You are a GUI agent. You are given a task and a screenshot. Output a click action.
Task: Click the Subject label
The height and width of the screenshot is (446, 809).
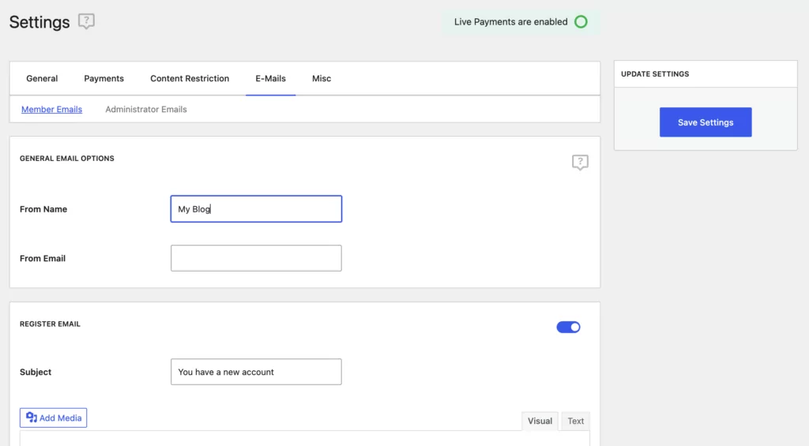(x=36, y=372)
